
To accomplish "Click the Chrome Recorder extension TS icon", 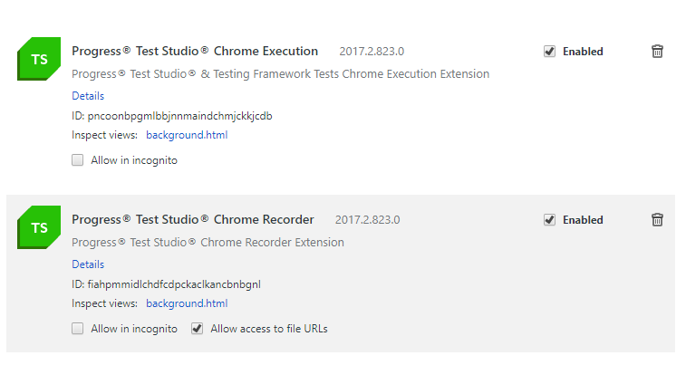I will (x=39, y=226).
